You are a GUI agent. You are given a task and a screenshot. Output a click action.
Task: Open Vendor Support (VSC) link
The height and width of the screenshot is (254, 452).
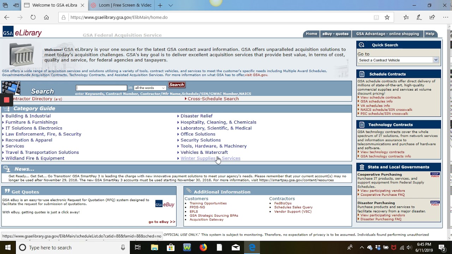click(293, 212)
